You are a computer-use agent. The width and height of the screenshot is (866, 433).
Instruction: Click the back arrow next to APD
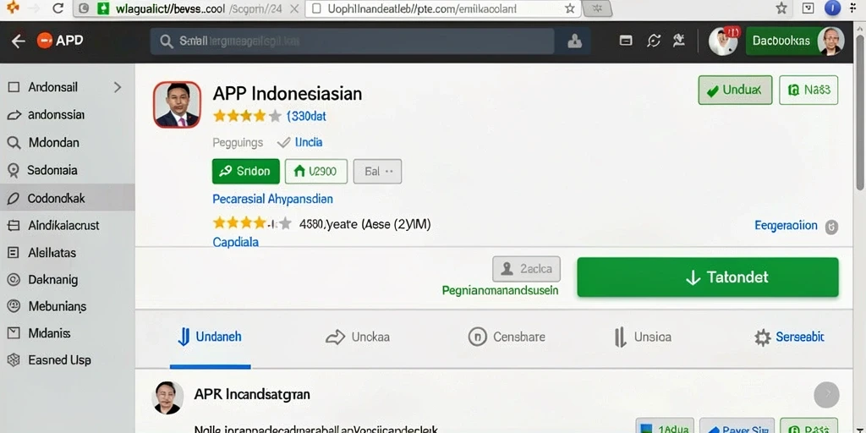click(x=19, y=41)
